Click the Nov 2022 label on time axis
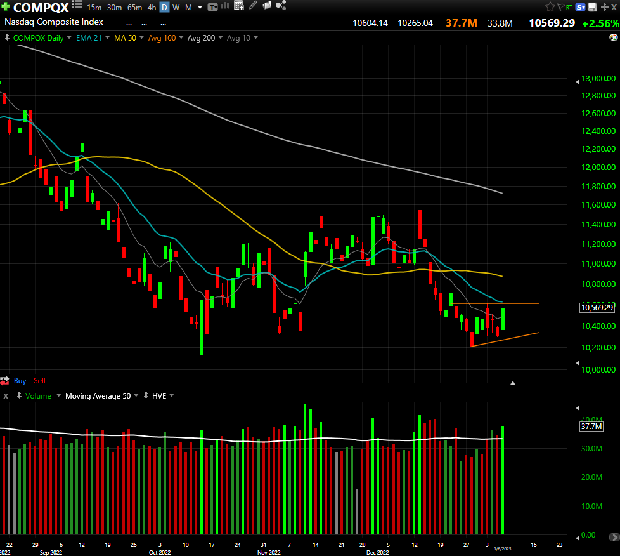 [x=269, y=552]
